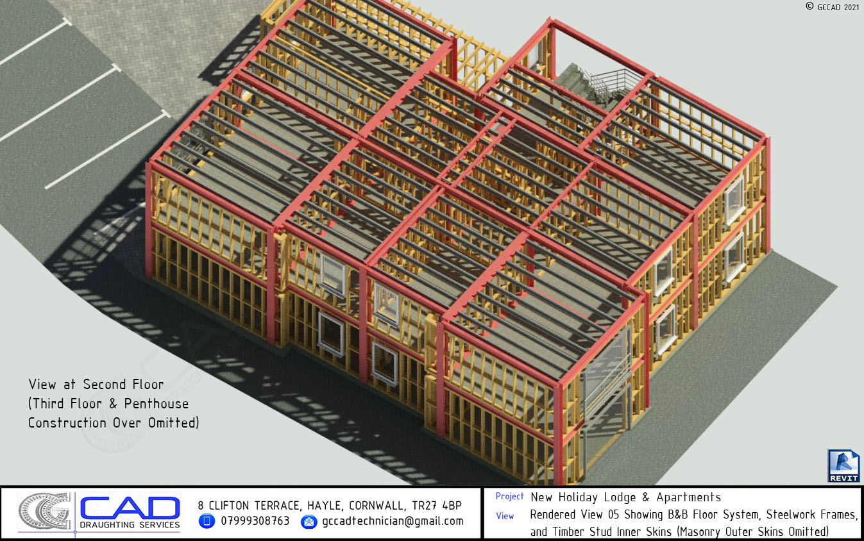Open the gccadtechnician@gmail.com email address

click(x=393, y=521)
